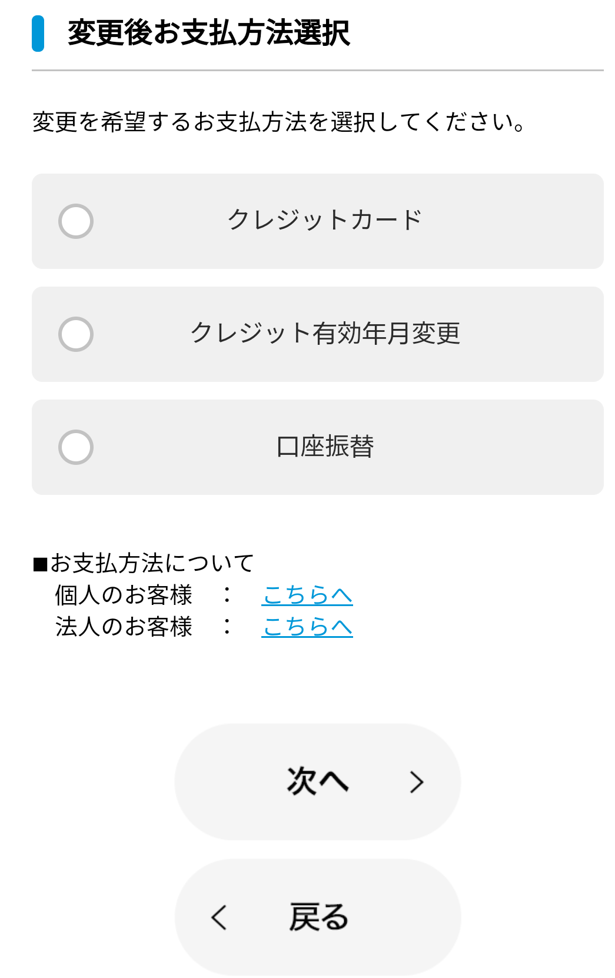
Task: Open the こちらへ link for 法人のお客様
Action: (307, 627)
